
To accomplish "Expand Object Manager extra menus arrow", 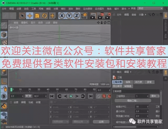I will point(145,15).
